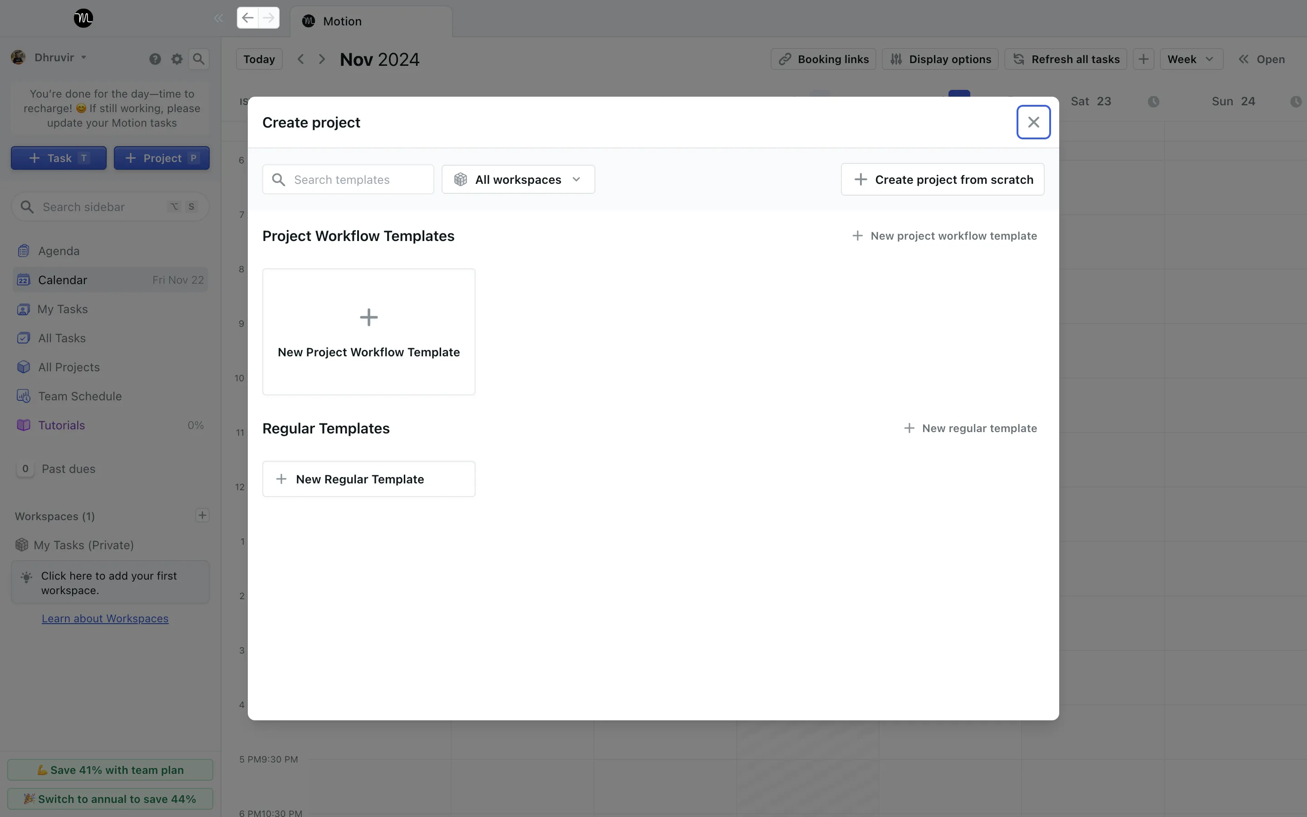Viewport: 1307px width, 817px height.
Task: Click the Tutorials book icon
Action: [23, 425]
